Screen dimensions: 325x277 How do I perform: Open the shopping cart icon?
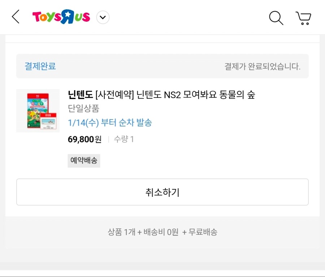(303, 18)
